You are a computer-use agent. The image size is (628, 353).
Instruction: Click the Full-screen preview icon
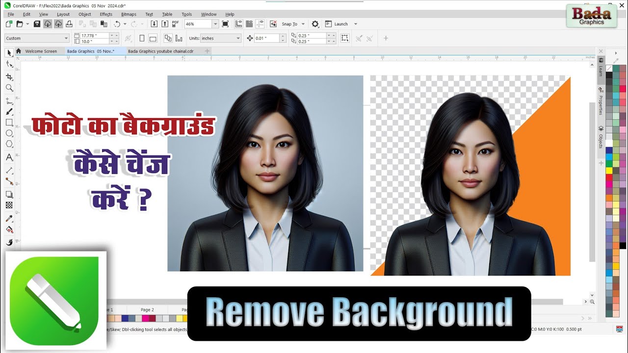225,24
